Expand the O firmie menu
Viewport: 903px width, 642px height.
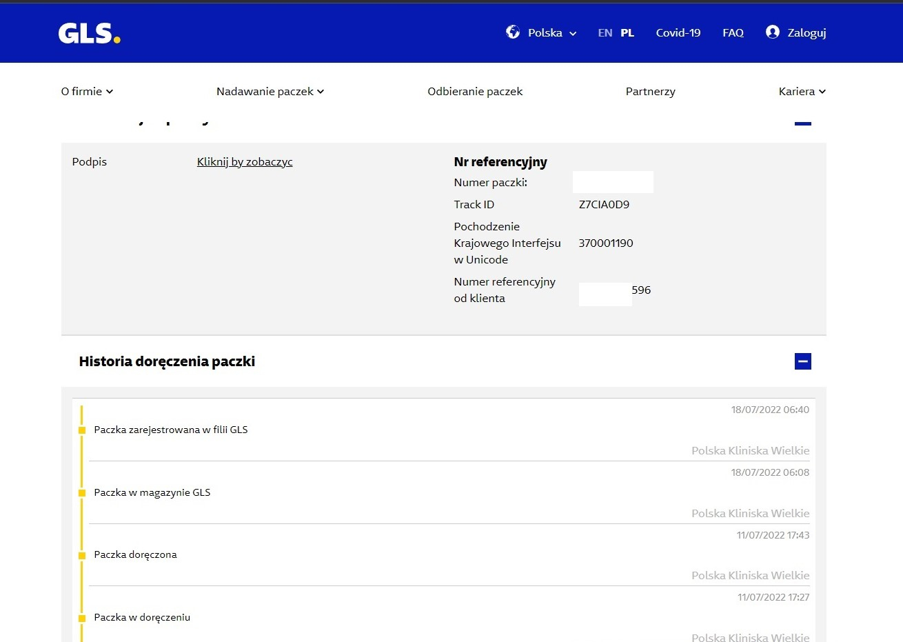tap(87, 91)
